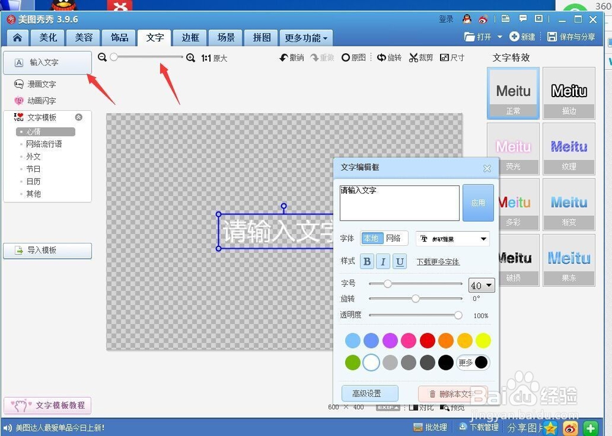Image resolution: width=612 pixels, height=436 pixels.
Task: Click the 旋转 rotation slider handle
Action: (416, 299)
